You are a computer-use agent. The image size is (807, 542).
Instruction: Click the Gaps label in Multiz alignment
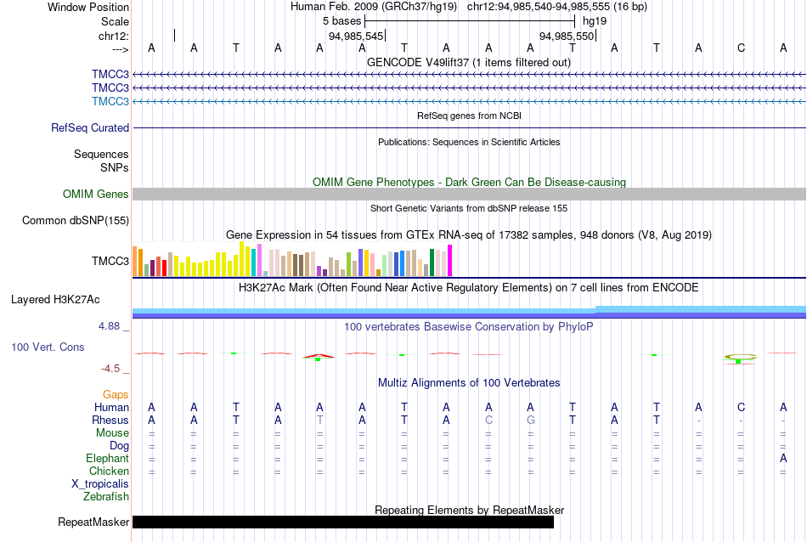pyautogui.click(x=116, y=395)
